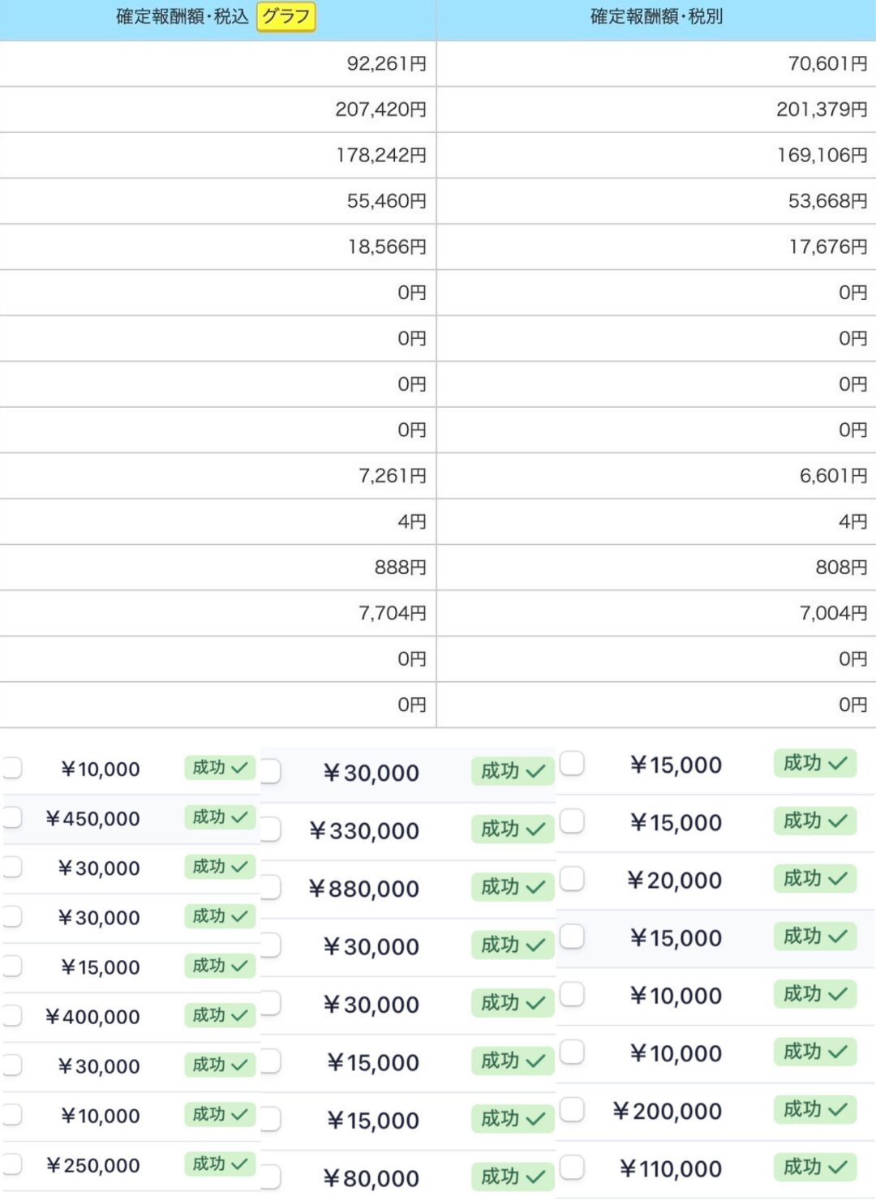Click the ¥400,000 amount entry
Viewport: 876px width, 1200px height.
coord(92,1017)
